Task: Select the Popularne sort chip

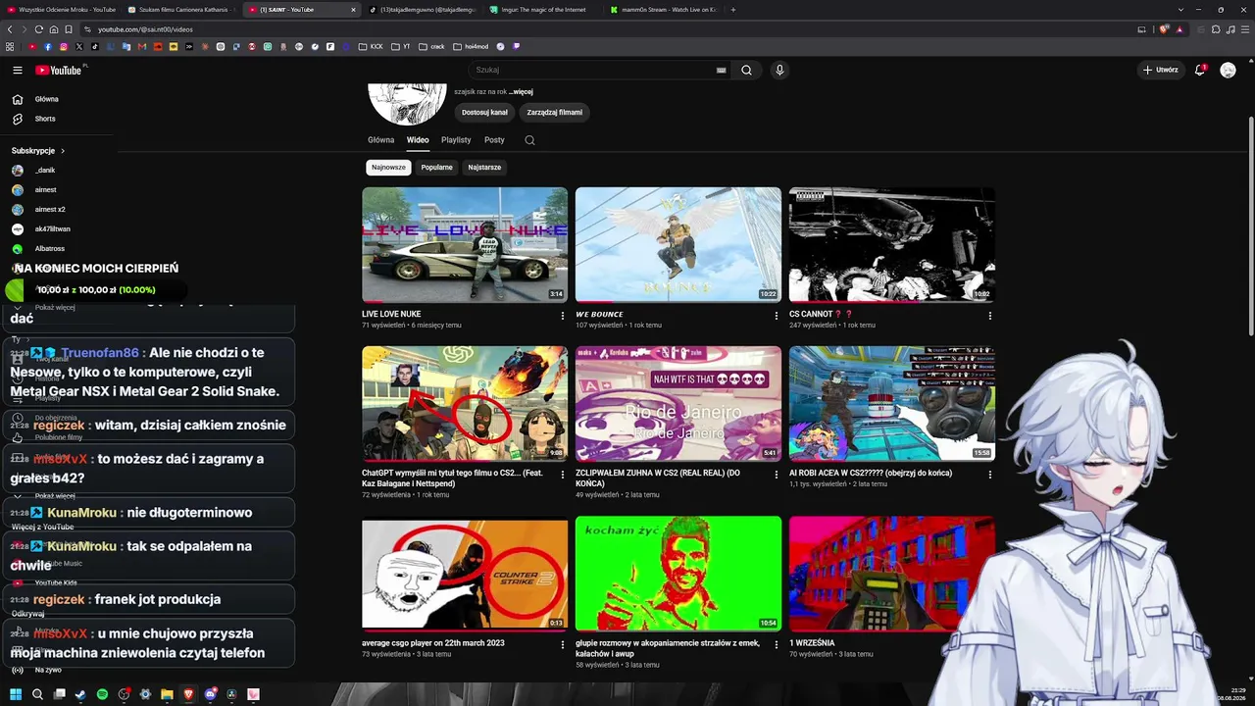Action: pyautogui.click(x=436, y=168)
